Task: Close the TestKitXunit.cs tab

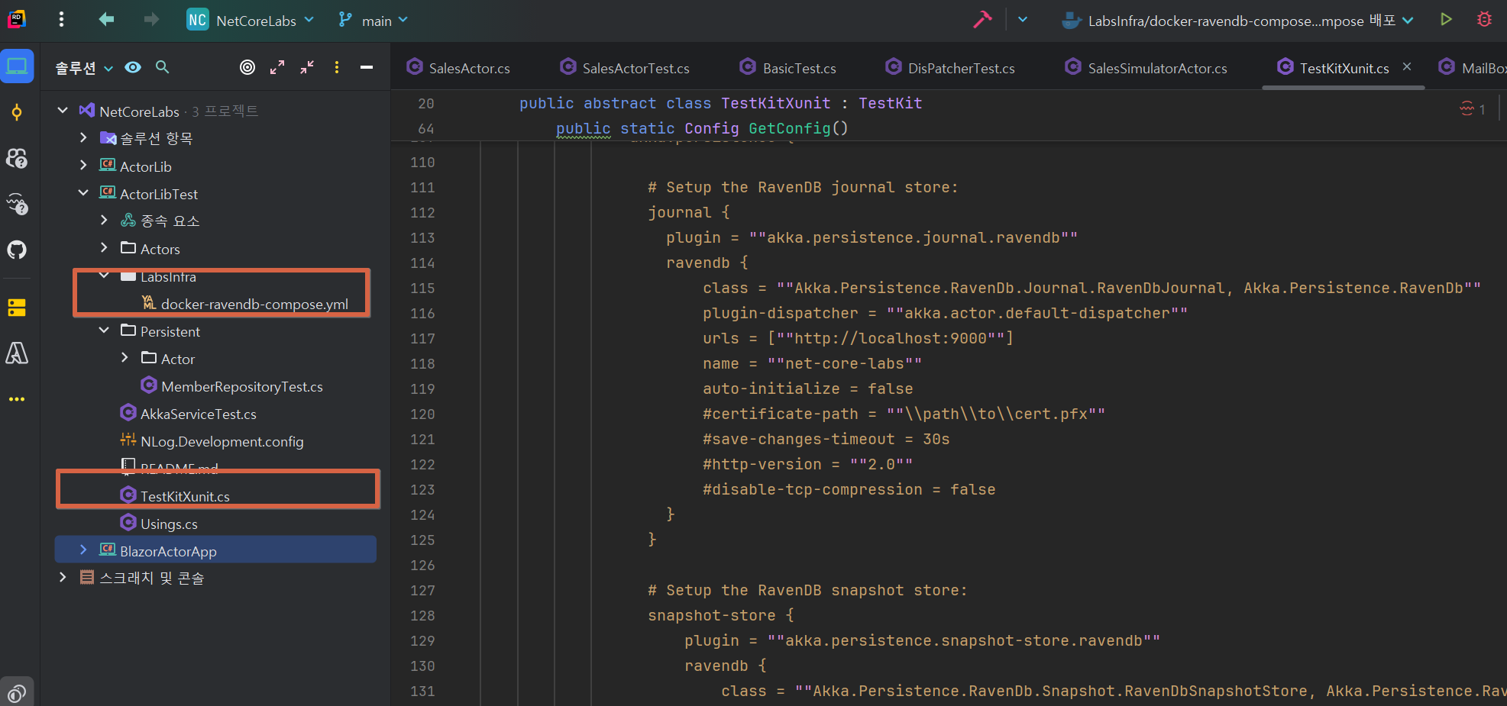Action: pos(1406,67)
